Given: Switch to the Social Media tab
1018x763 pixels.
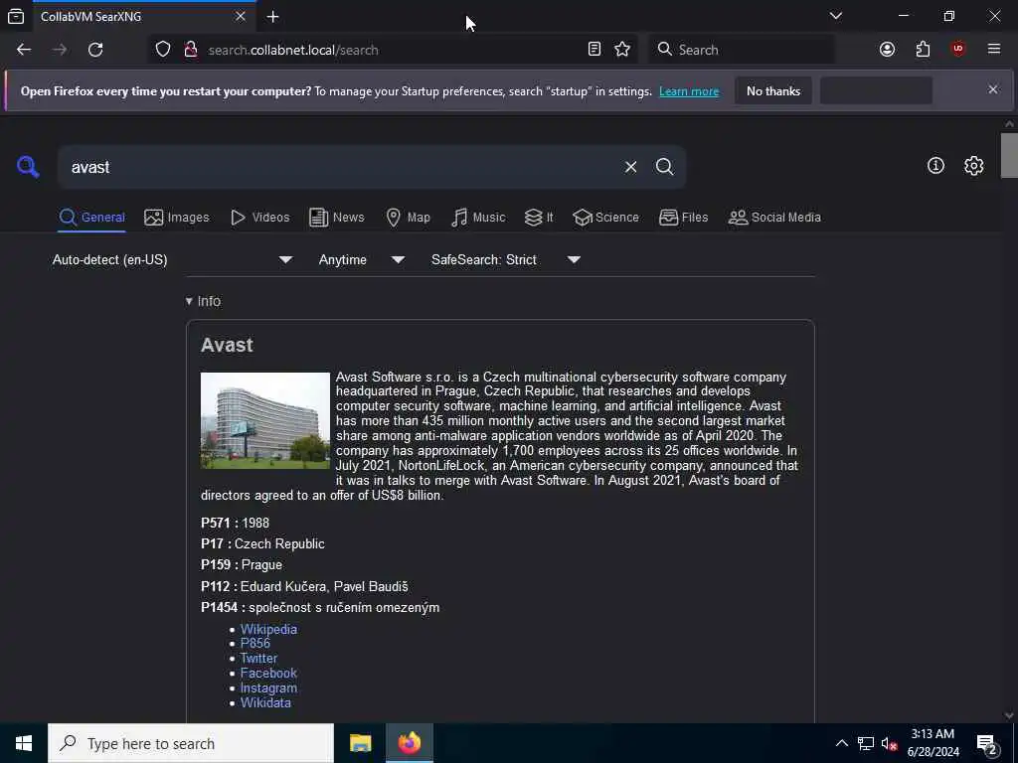Looking at the screenshot, I should pos(774,218).
